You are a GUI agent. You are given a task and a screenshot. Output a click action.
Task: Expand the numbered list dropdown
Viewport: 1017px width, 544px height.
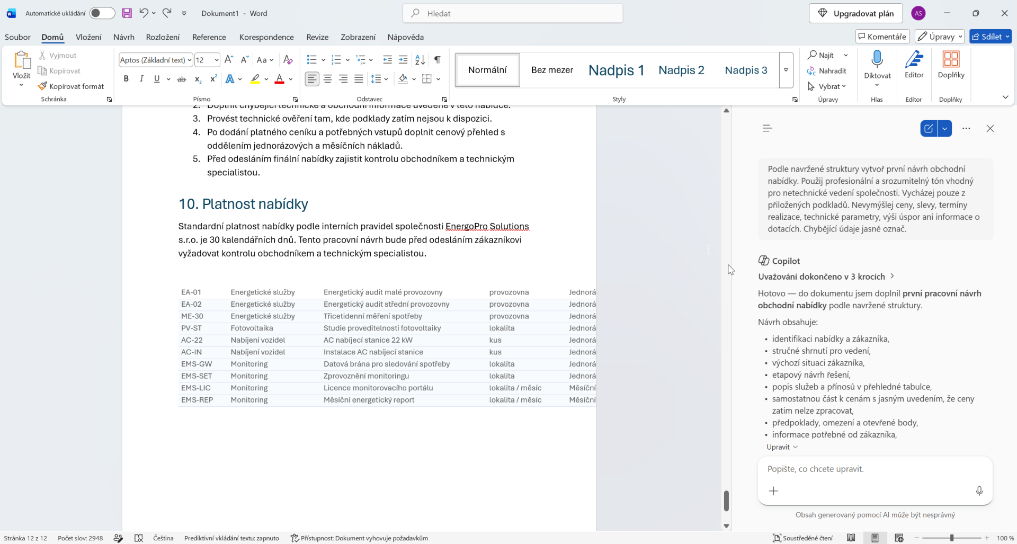click(x=347, y=60)
